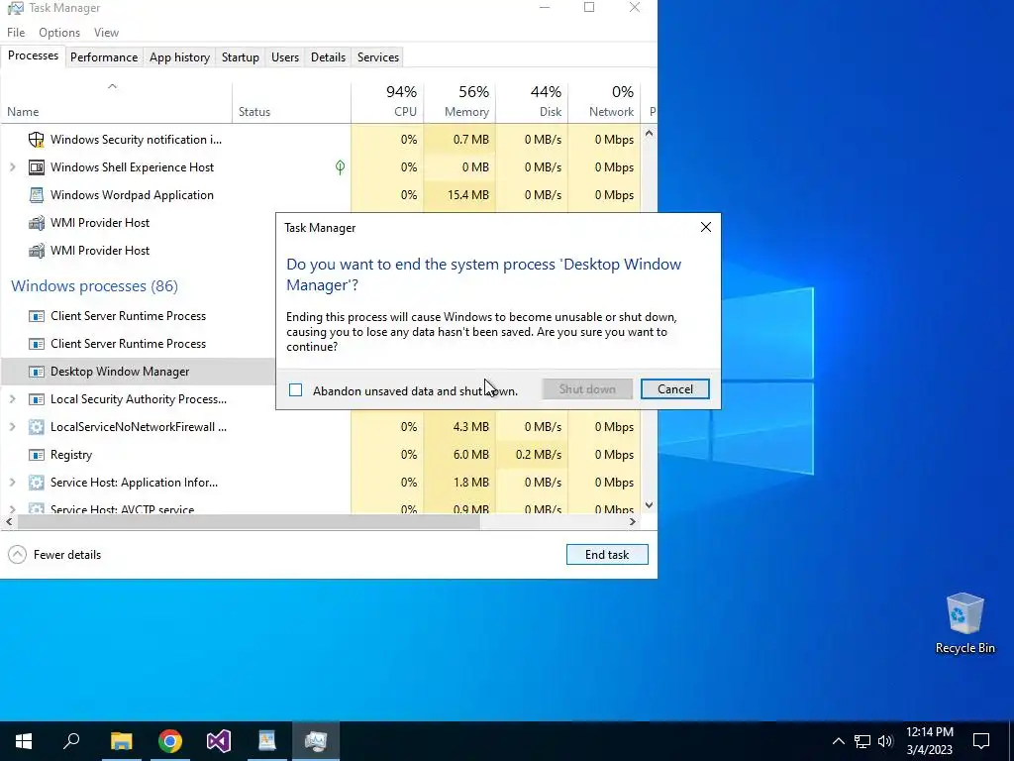Check Abandon unsaved data and shut down
1014x761 pixels.
click(295, 390)
